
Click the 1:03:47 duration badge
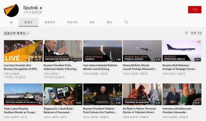[37, 60]
